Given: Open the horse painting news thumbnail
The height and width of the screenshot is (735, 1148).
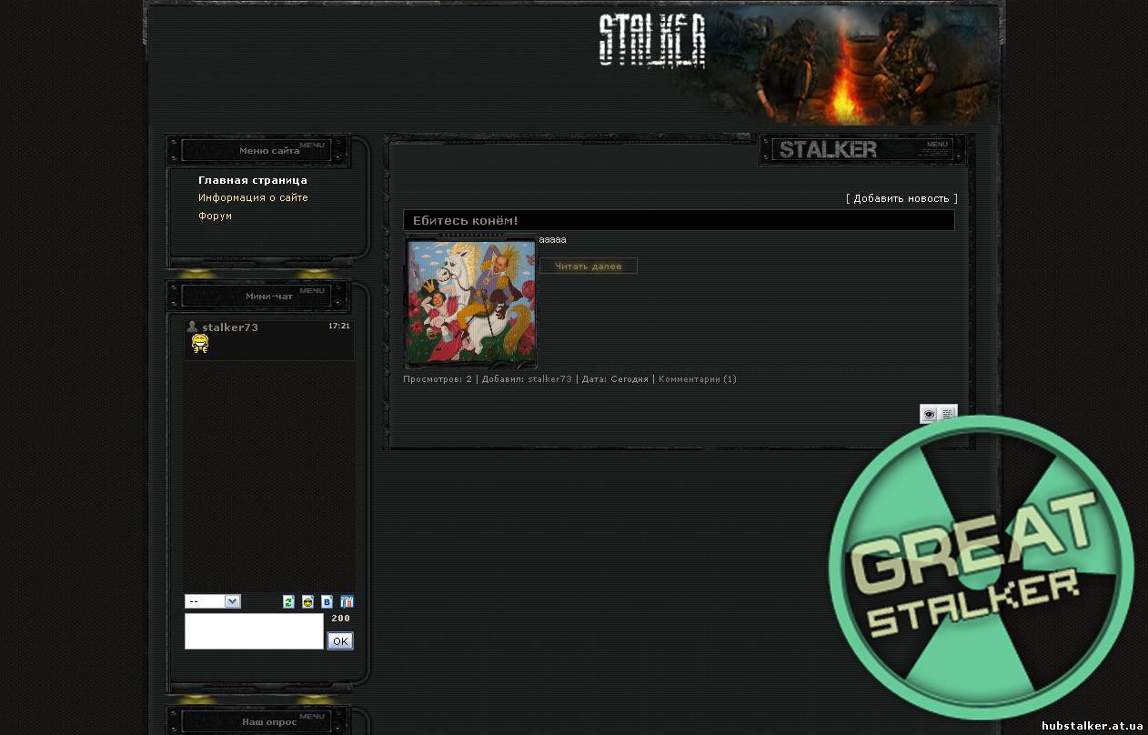Looking at the screenshot, I should coord(471,301).
